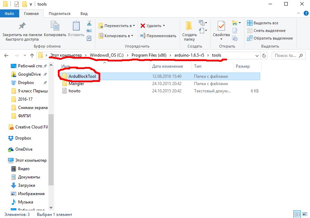
Task: Open GoogleDrive in navigation pane
Action: (x=29, y=74)
